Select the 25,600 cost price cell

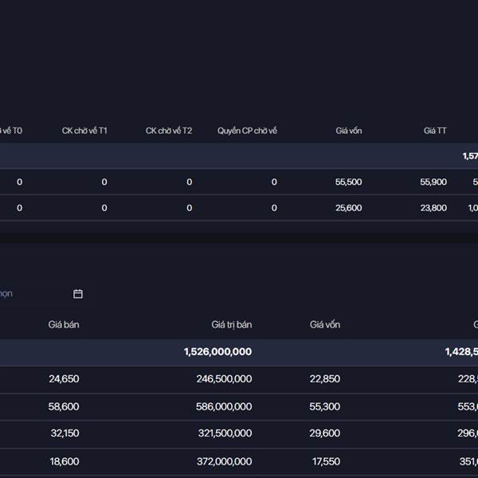[348, 208]
